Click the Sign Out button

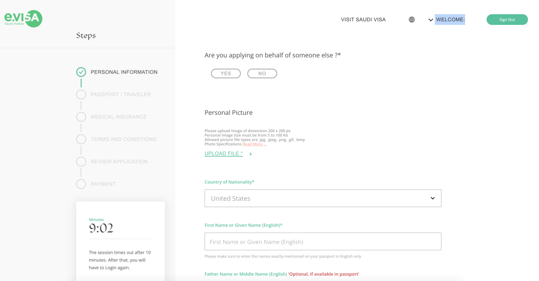pyautogui.click(x=507, y=20)
